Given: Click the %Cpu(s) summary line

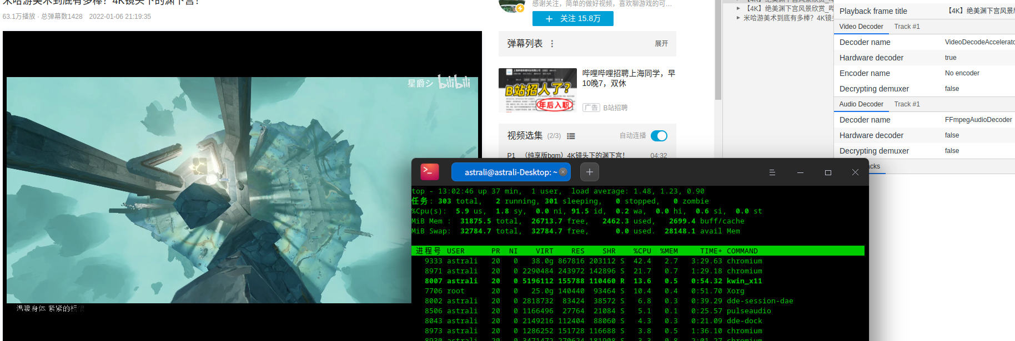Looking at the screenshot, I should click(x=587, y=211).
